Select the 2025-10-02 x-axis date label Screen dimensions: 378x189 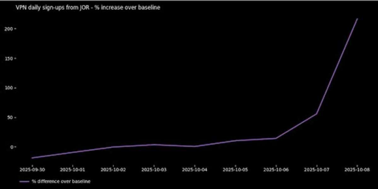(113, 170)
